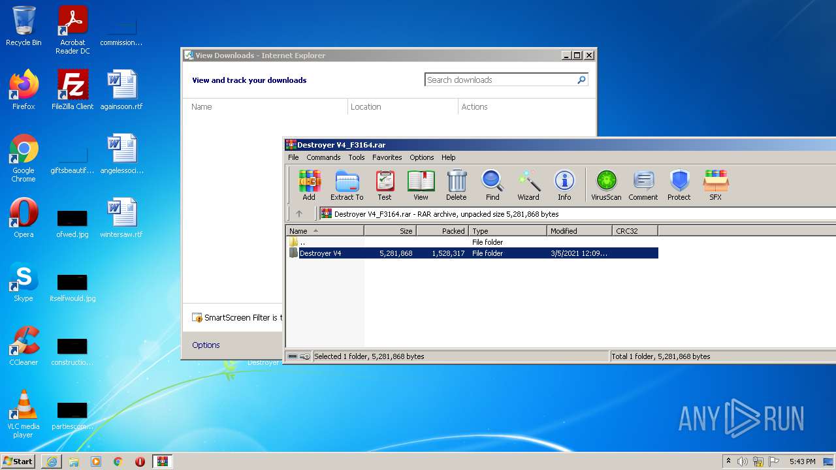Open wintersaw.rtf desktop file
Image resolution: width=836 pixels, height=470 pixels.
click(x=121, y=218)
